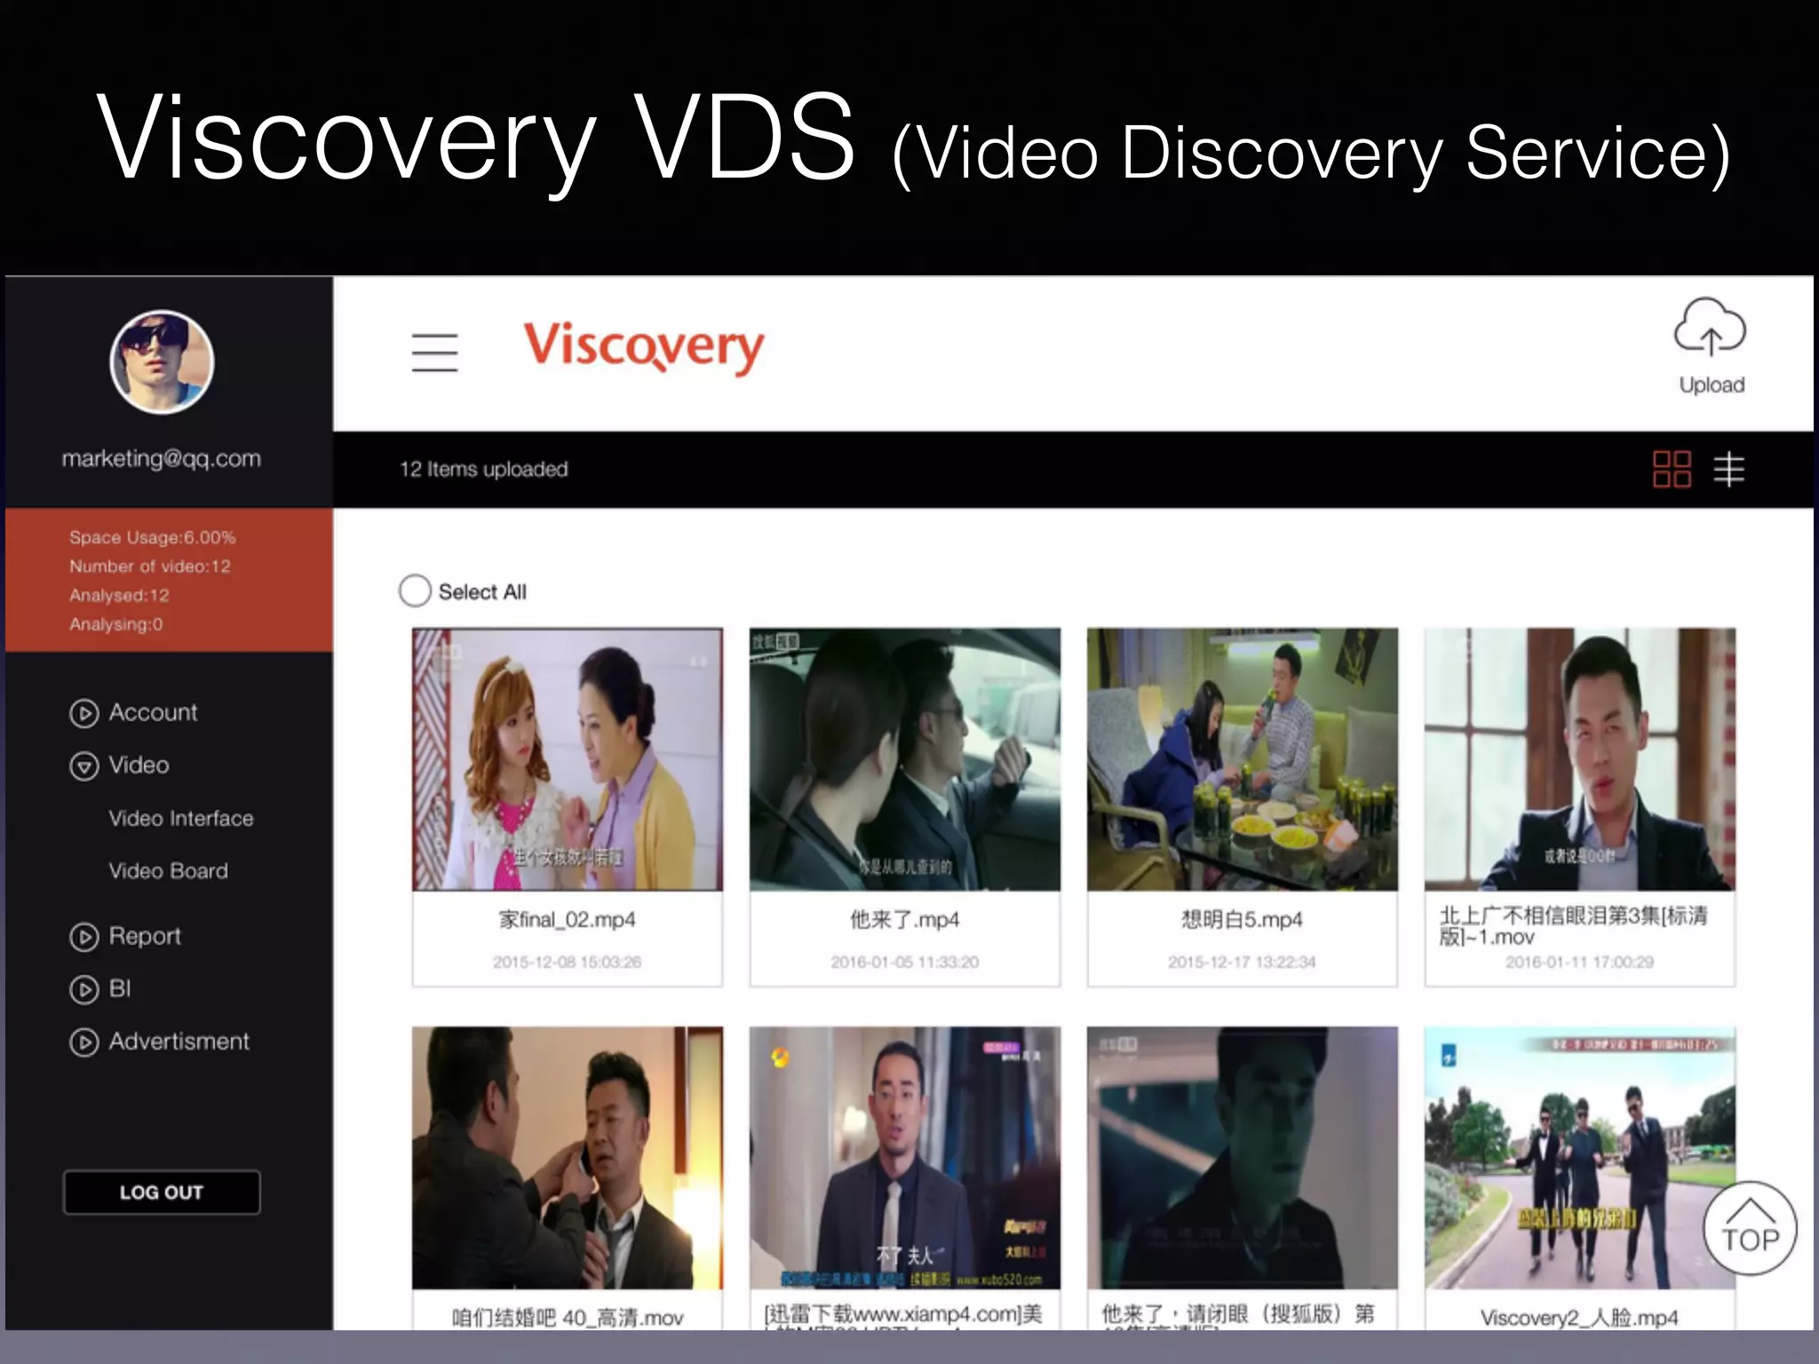This screenshot has height=1364, width=1819.
Task: Open Video Board menu item
Action: pos(169,870)
